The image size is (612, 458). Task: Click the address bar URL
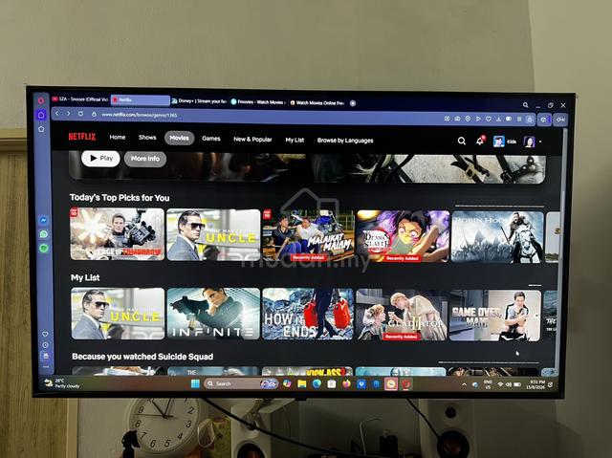coord(140,115)
